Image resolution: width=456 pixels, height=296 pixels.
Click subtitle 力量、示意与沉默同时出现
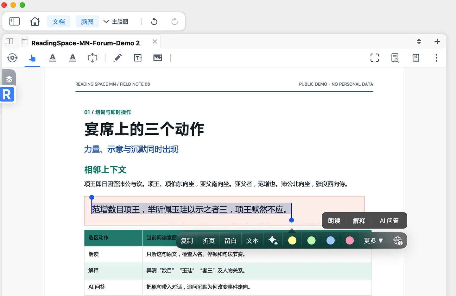131,149
